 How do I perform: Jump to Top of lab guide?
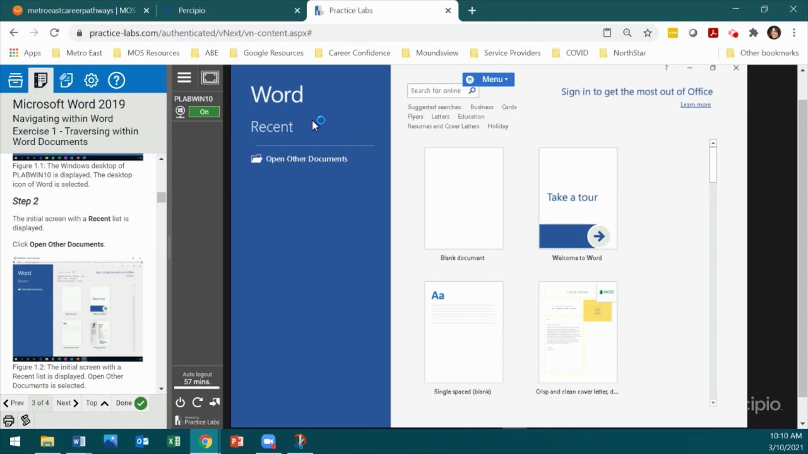[97, 403]
